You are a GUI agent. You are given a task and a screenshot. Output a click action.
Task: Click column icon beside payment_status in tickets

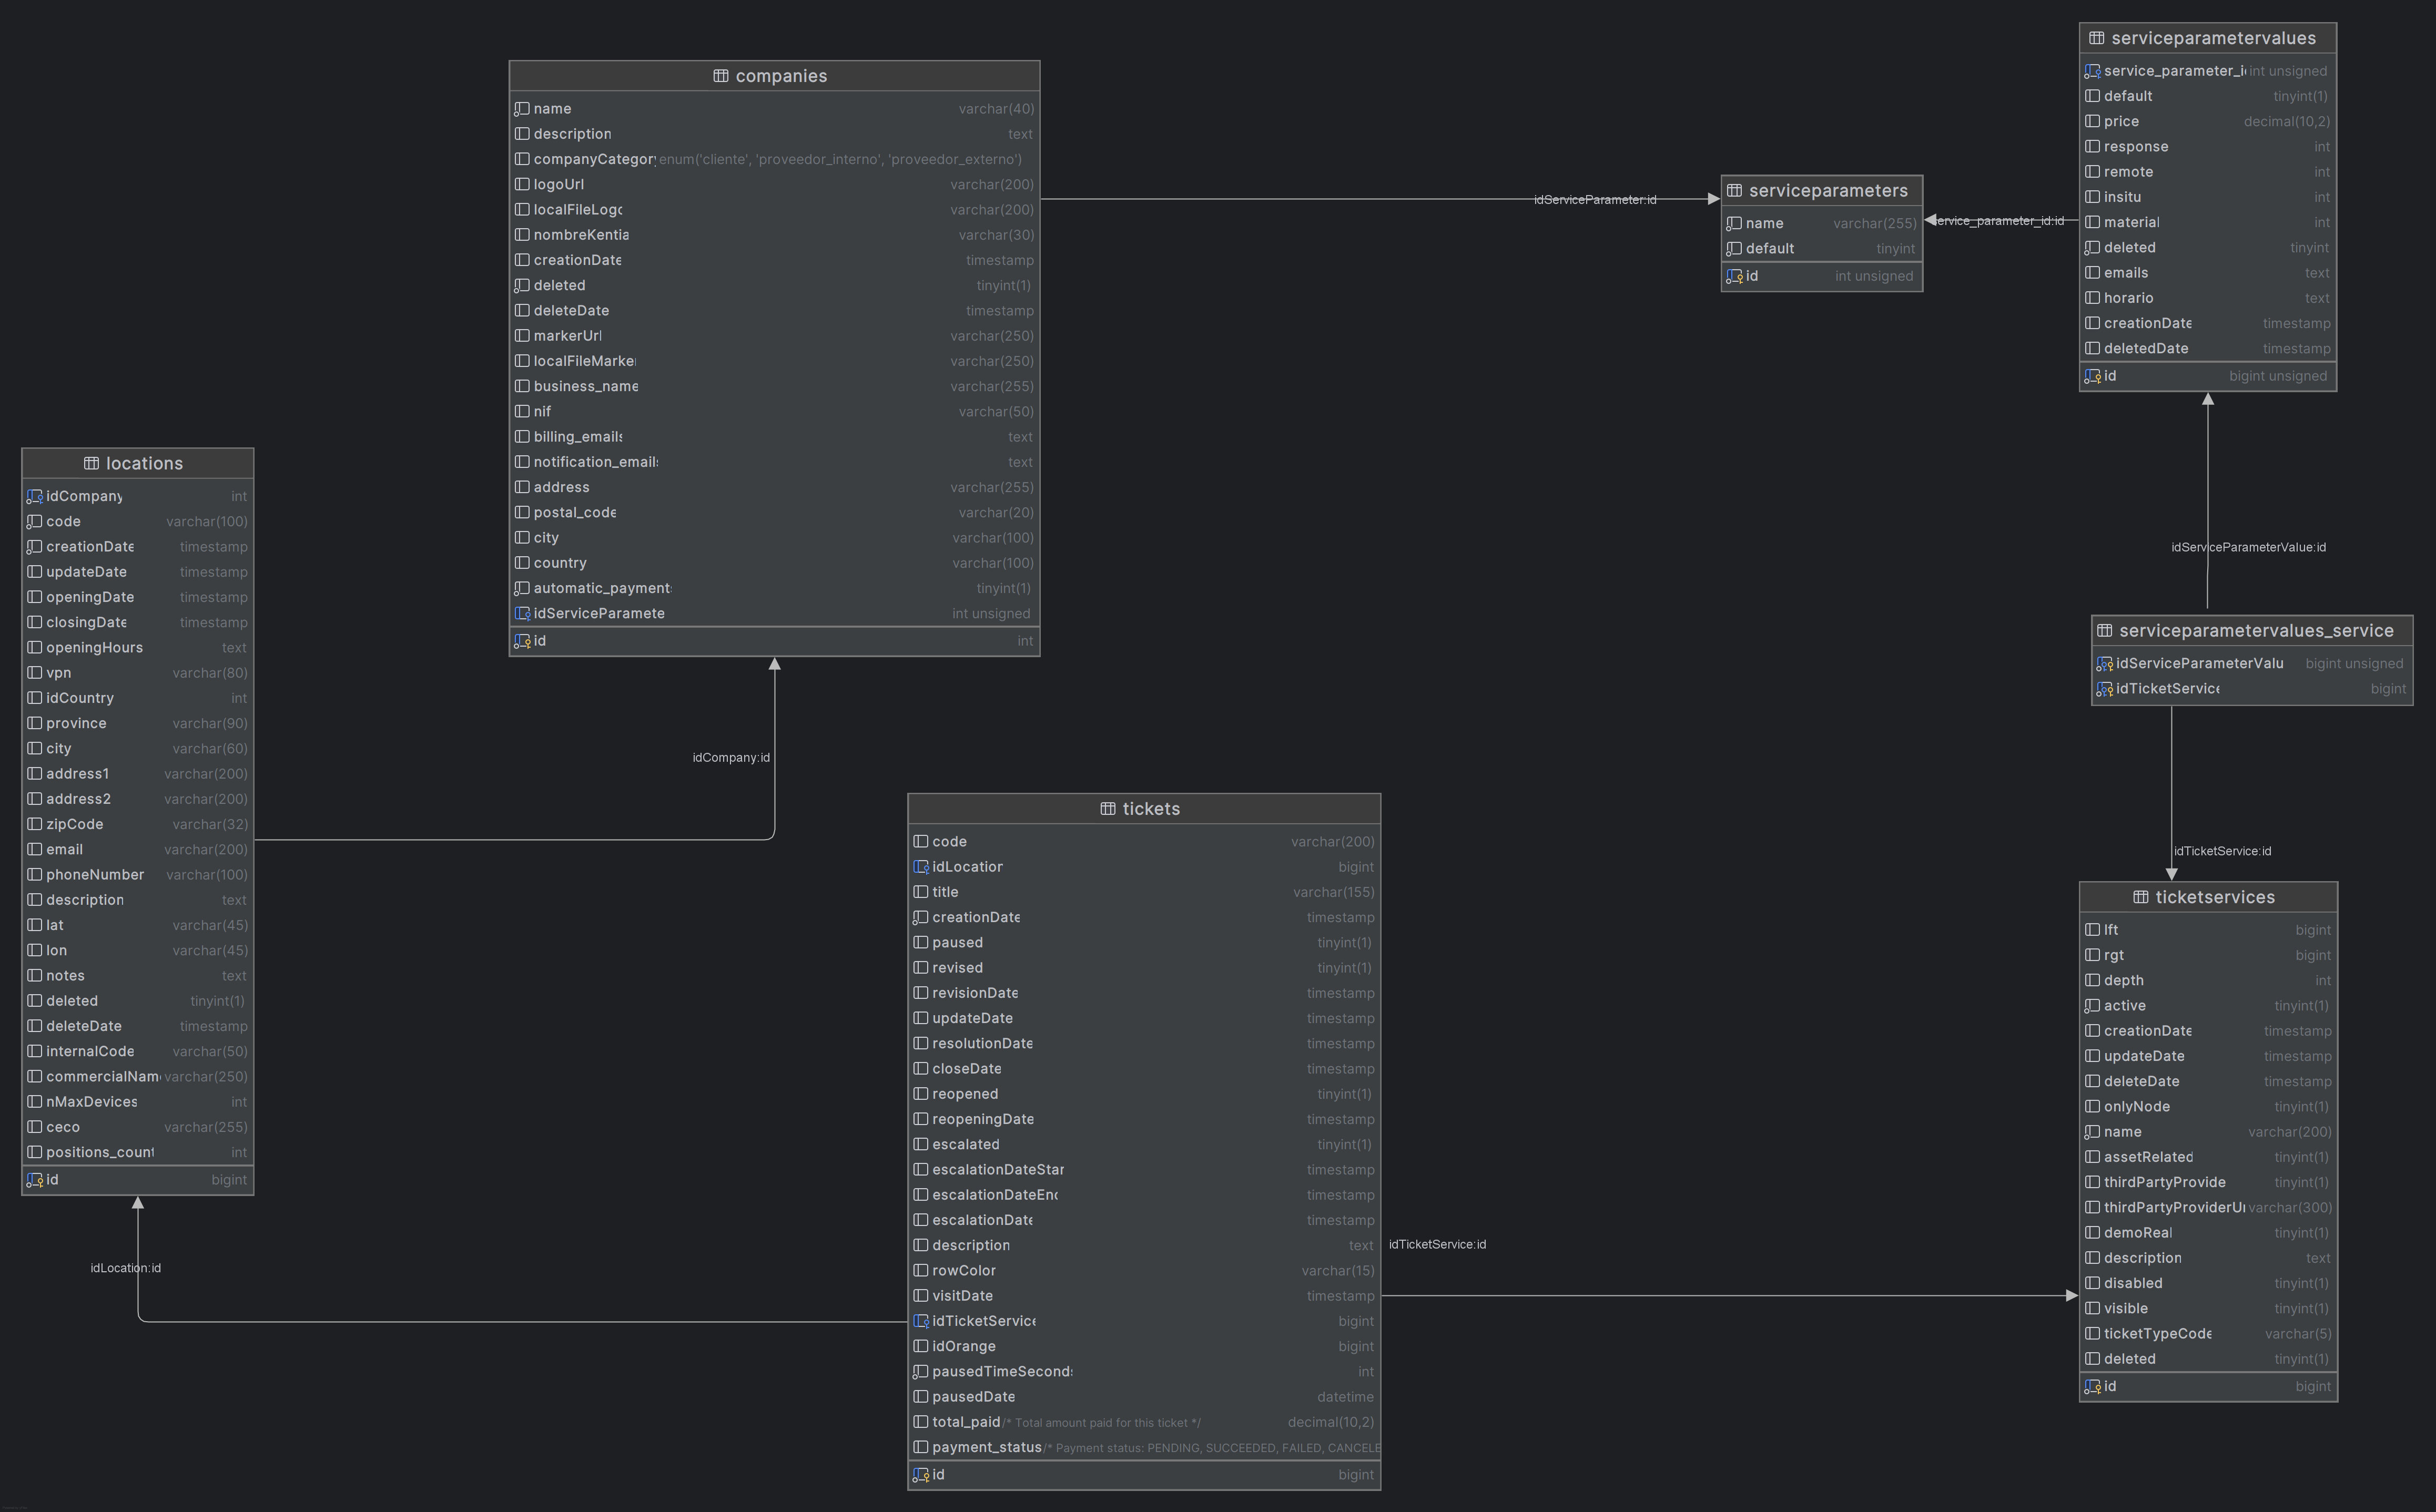(x=920, y=1447)
